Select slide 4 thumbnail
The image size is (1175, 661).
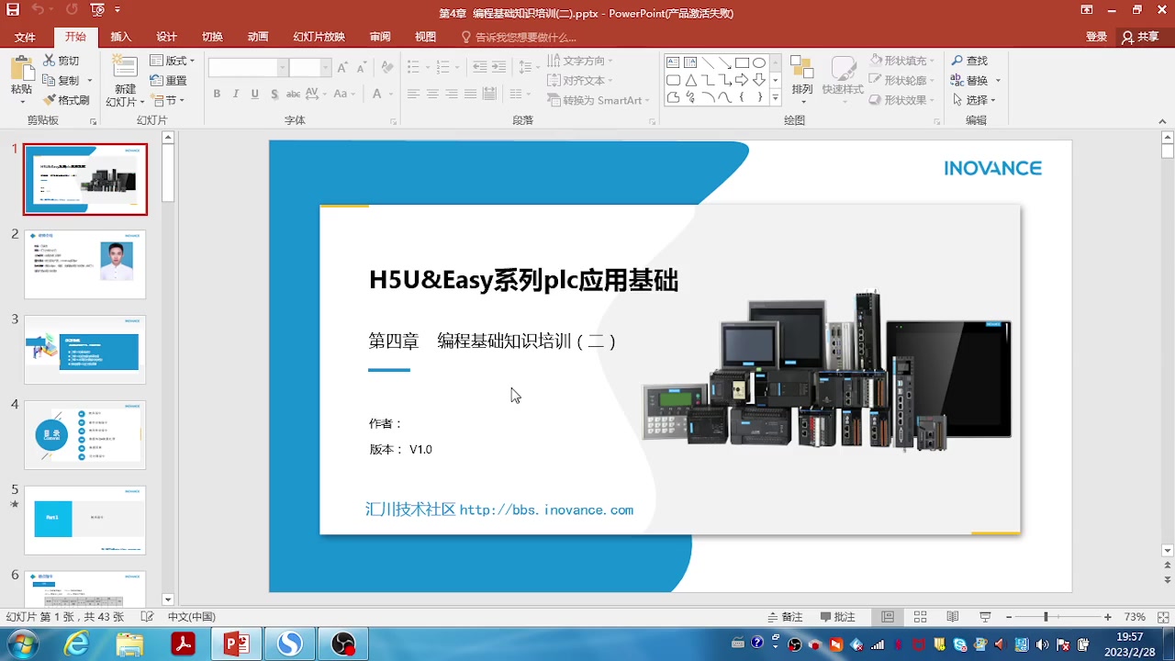pos(84,434)
